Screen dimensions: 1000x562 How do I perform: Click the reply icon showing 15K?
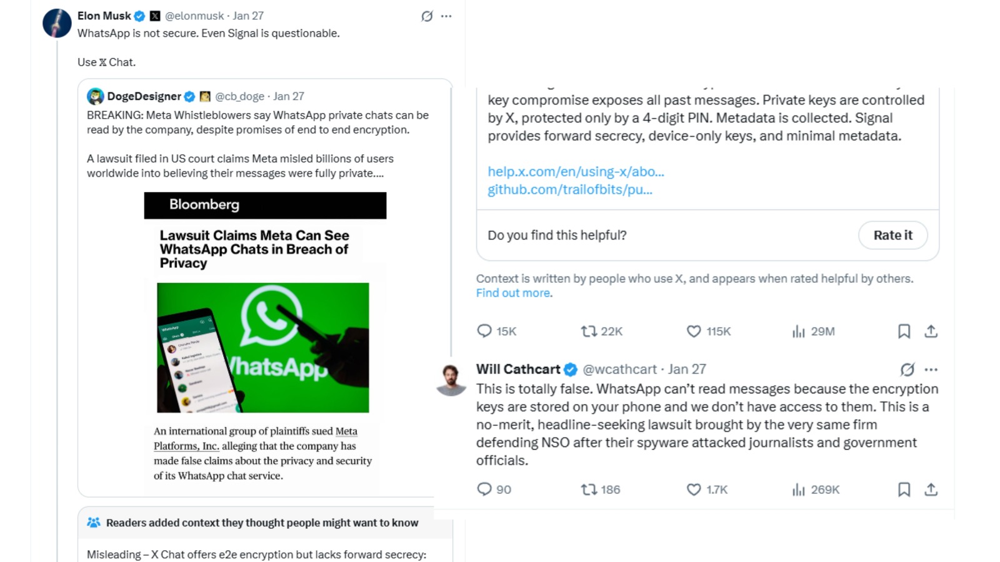pyautogui.click(x=484, y=331)
